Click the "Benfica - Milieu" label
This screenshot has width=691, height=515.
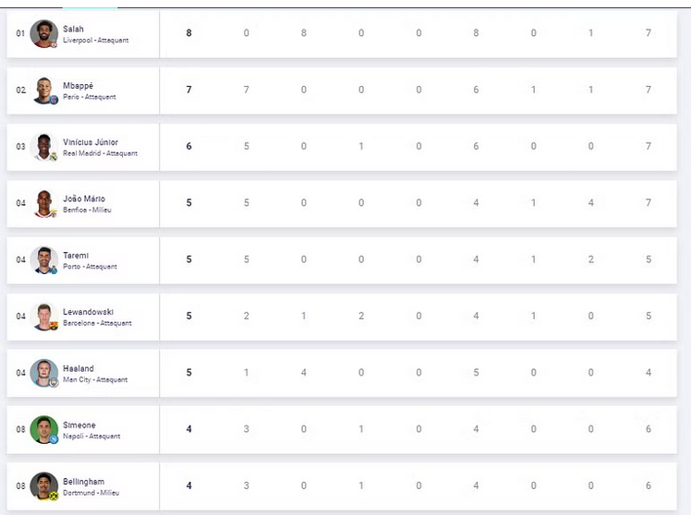(x=90, y=210)
